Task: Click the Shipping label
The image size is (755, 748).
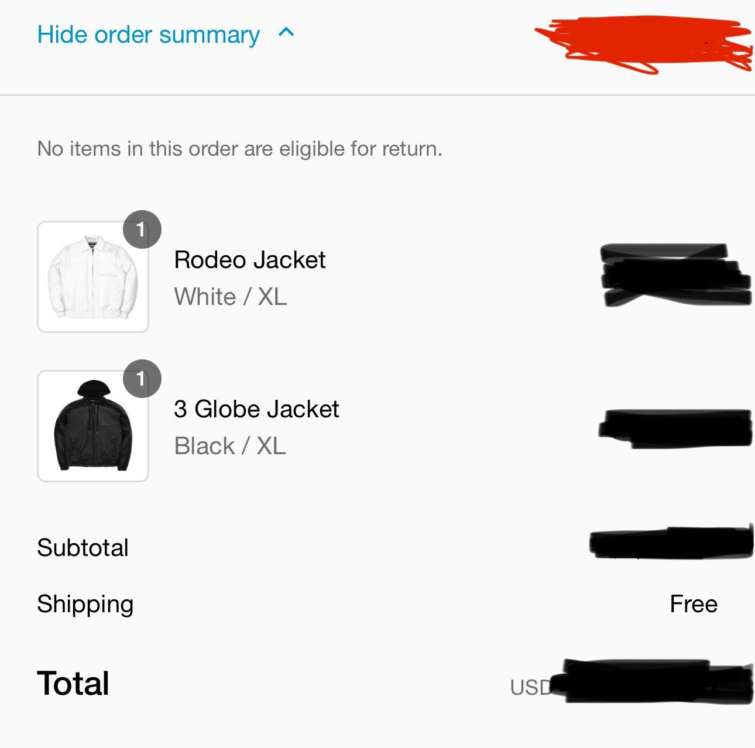Action: click(x=85, y=605)
